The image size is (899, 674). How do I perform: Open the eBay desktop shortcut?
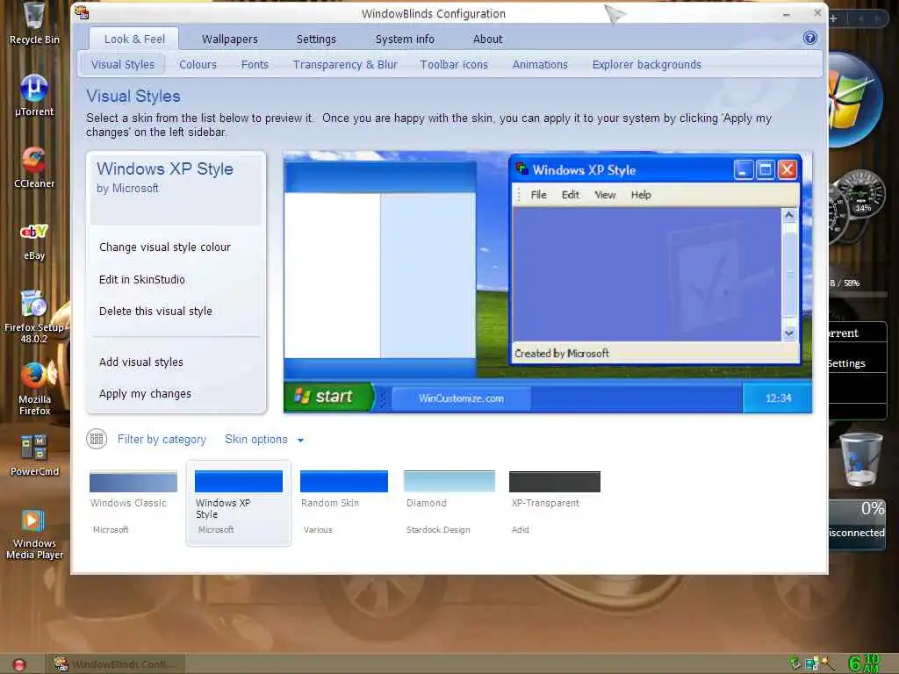[x=34, y=240]
